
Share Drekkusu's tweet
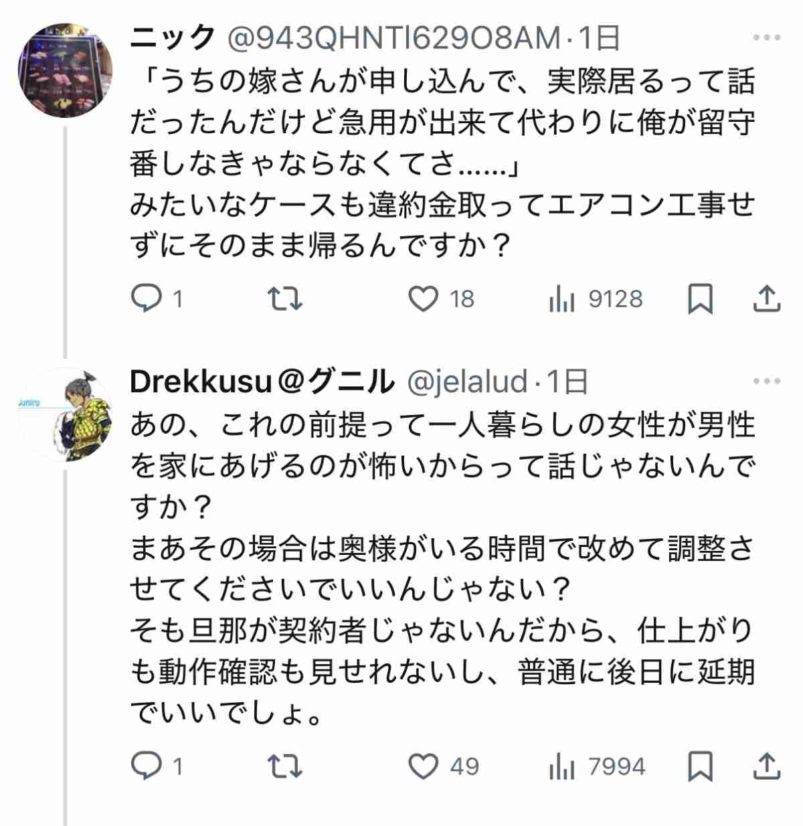pos(766,766)
